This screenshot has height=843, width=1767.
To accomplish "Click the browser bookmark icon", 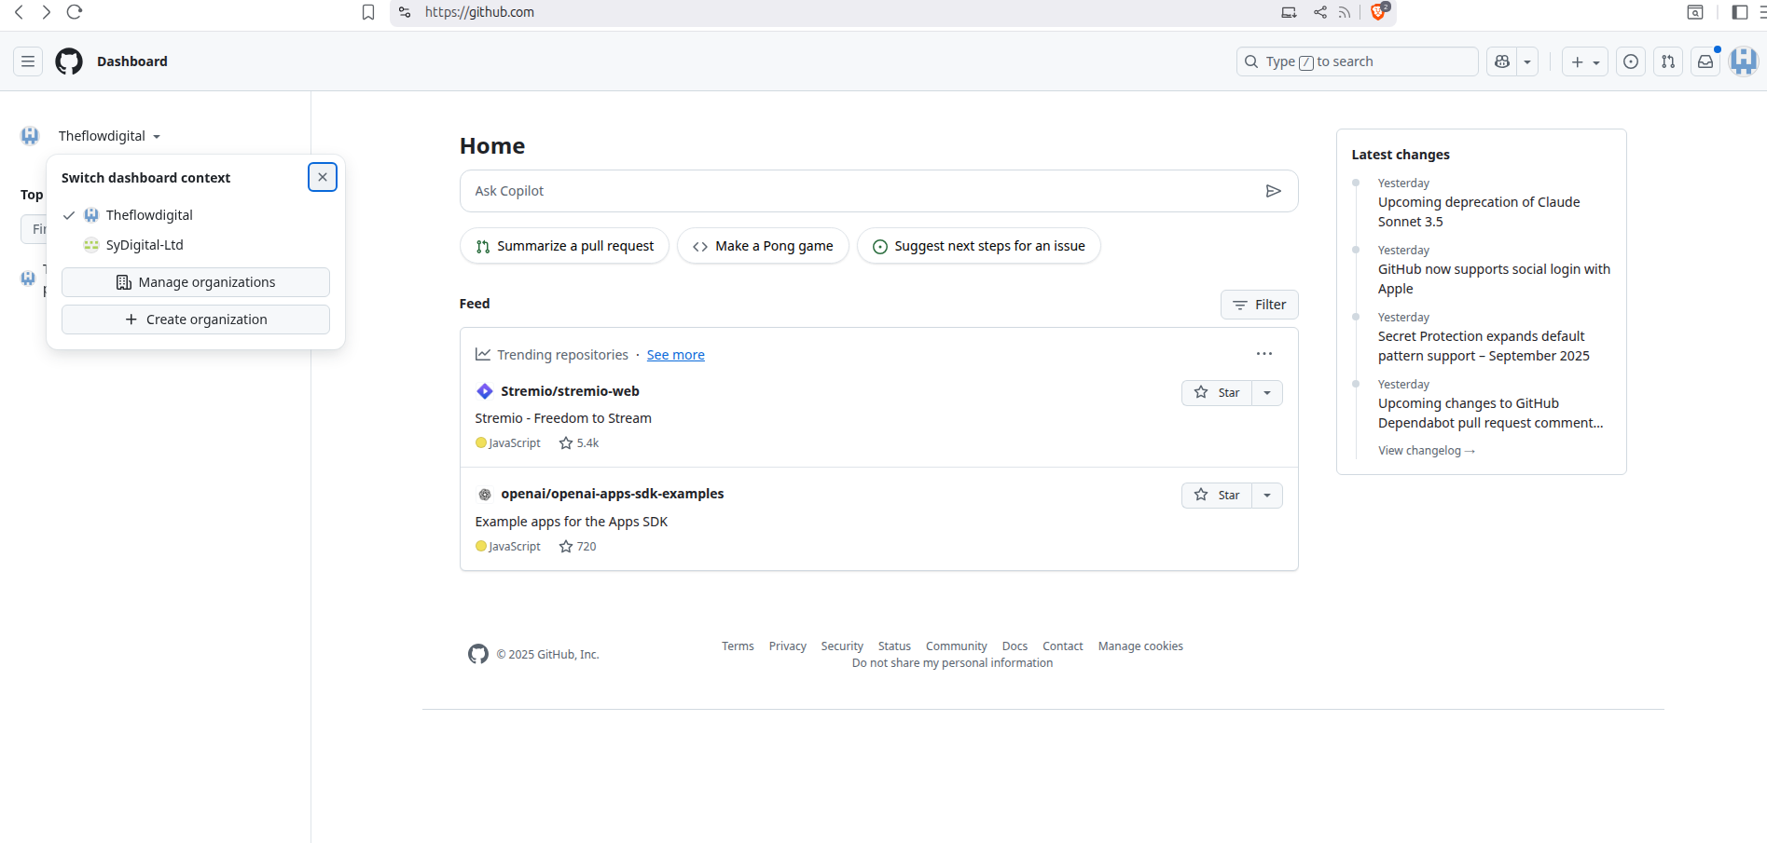I will click(368, 12).
